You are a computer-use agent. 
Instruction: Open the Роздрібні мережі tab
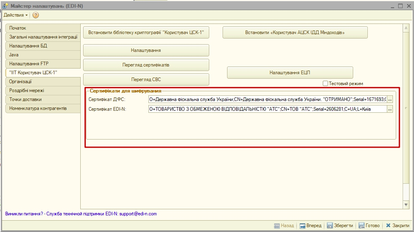43,90
